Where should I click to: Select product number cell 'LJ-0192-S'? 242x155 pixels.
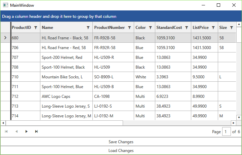(113, 106)
